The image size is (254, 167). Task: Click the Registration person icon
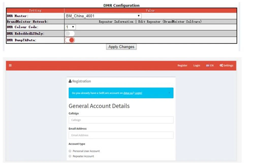coord(70,81)
